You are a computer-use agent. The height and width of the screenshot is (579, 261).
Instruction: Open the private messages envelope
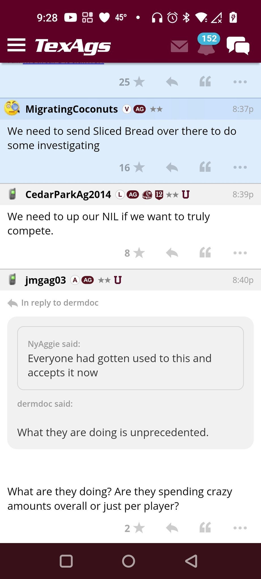click(179, 46)
